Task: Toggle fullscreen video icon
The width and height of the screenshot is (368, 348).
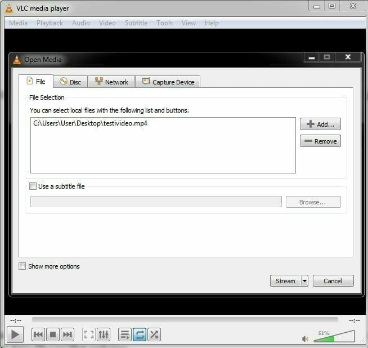Action: [x=89, y=334]
